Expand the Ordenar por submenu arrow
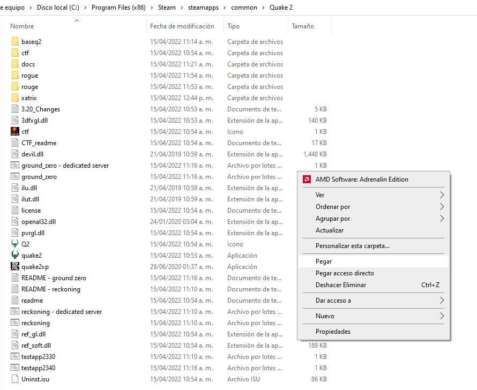This screenshot has height=390, width=477. [442, 207]
